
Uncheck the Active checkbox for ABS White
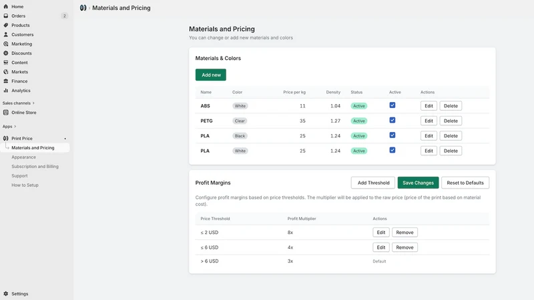pos(392,105)
